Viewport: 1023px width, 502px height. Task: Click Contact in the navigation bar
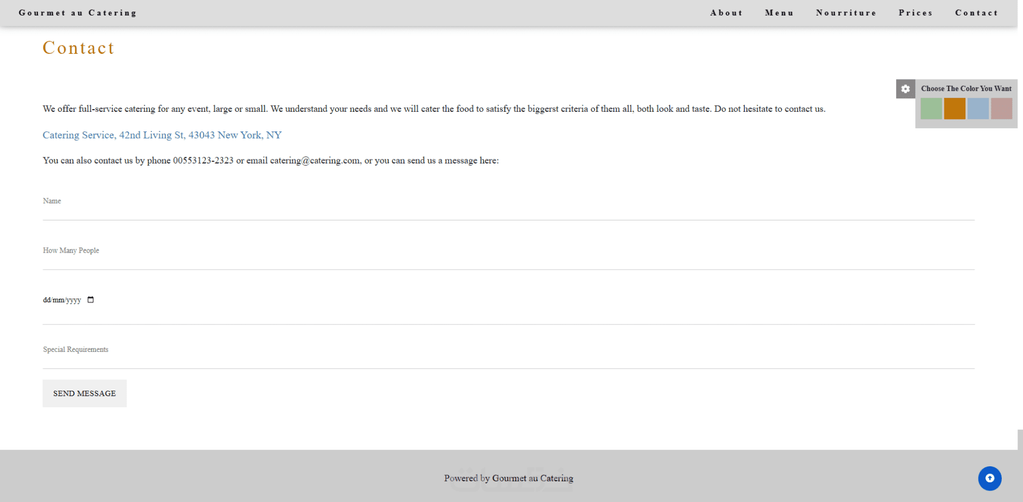pyautogui.click(x=976, y=13)
